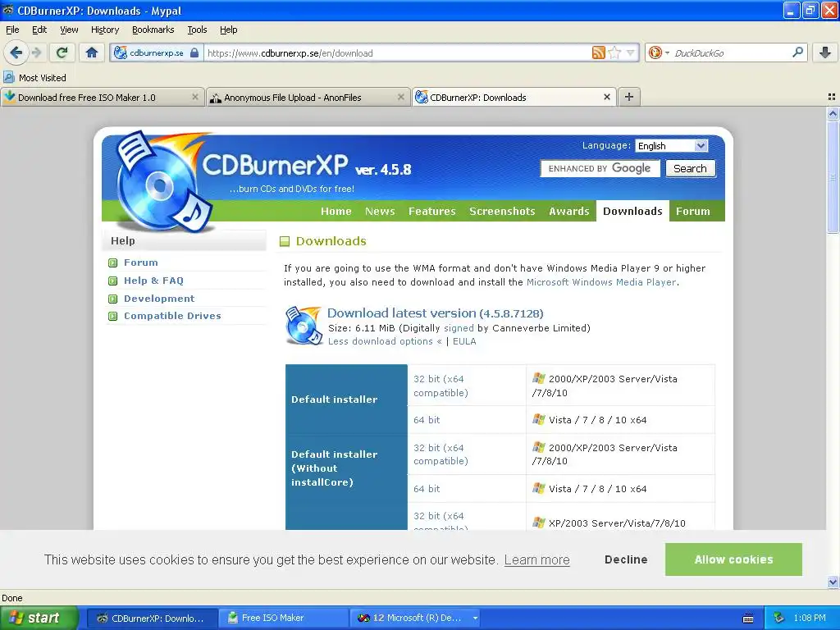Click the on-screen keyboard icon in taskbar

click(x=748, y=619)
